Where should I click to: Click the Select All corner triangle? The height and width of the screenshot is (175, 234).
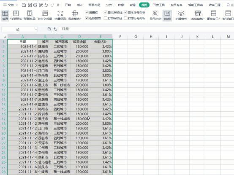click(x=5, y=37)
